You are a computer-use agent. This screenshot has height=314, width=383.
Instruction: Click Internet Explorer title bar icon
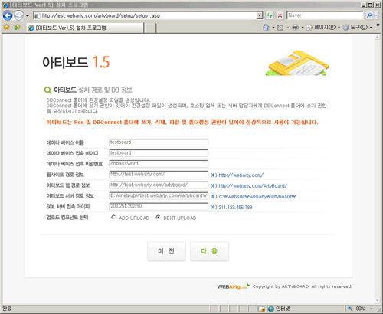coord(5,5)
